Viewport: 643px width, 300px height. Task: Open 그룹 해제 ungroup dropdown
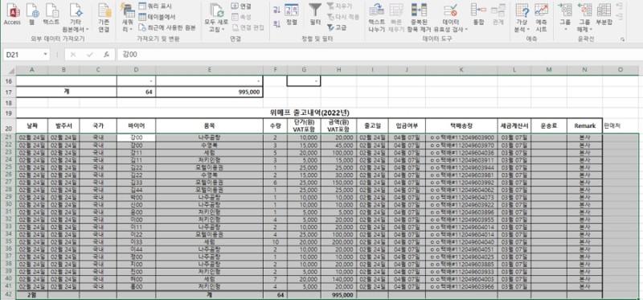tap(584, 18)
